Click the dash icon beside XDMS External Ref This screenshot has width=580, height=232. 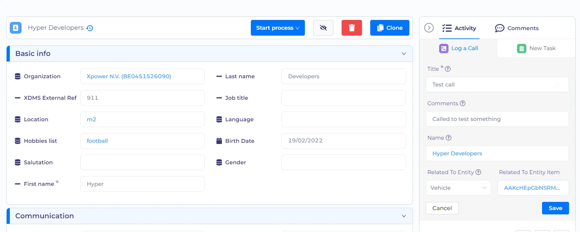[x=18, y=98]
